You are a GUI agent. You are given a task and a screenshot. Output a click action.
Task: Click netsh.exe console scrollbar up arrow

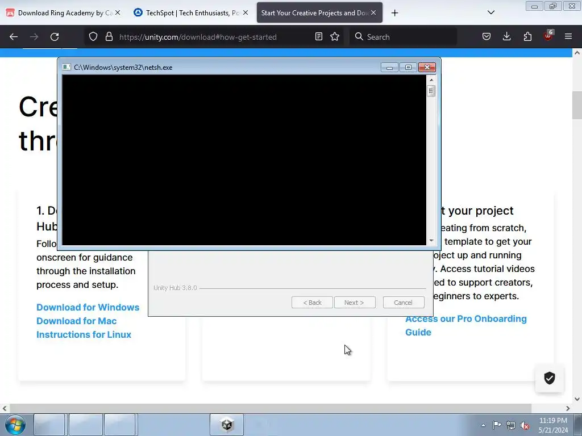(431, 79)
